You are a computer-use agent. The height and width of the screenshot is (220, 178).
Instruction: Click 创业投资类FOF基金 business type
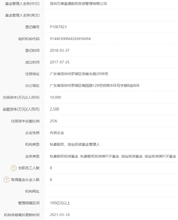(160, 156)
